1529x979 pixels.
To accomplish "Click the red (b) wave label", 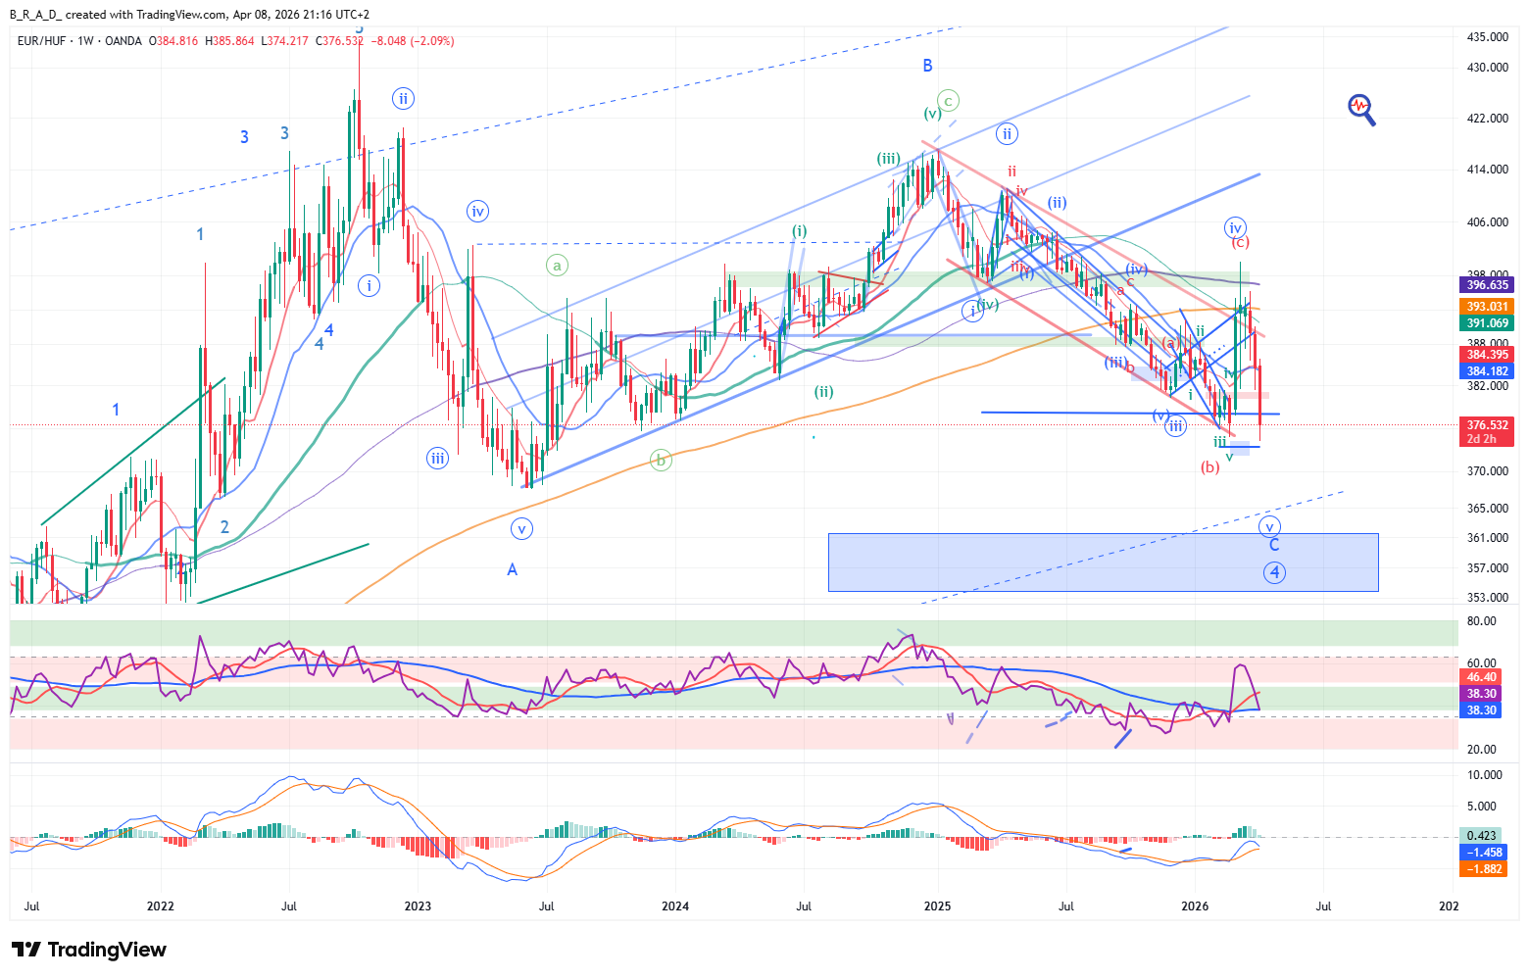I will pos(1210,467).
